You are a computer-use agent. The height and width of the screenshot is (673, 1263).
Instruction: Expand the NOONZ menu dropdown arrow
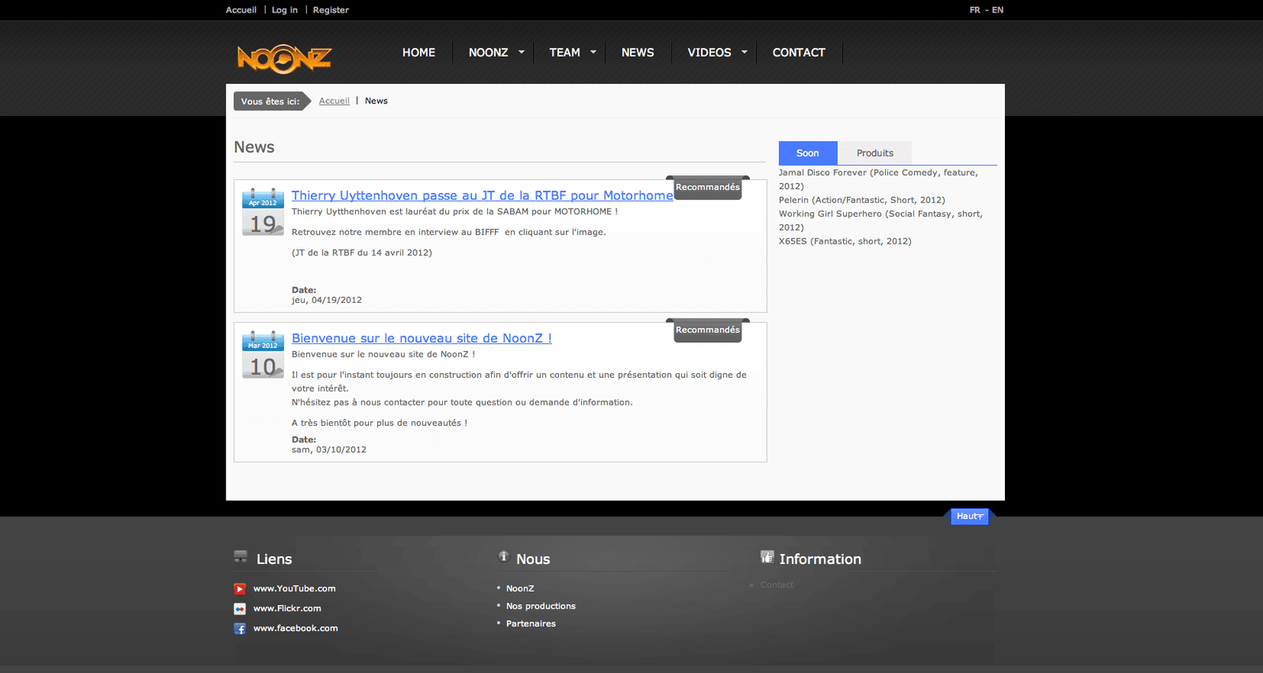tap(521, 52)
